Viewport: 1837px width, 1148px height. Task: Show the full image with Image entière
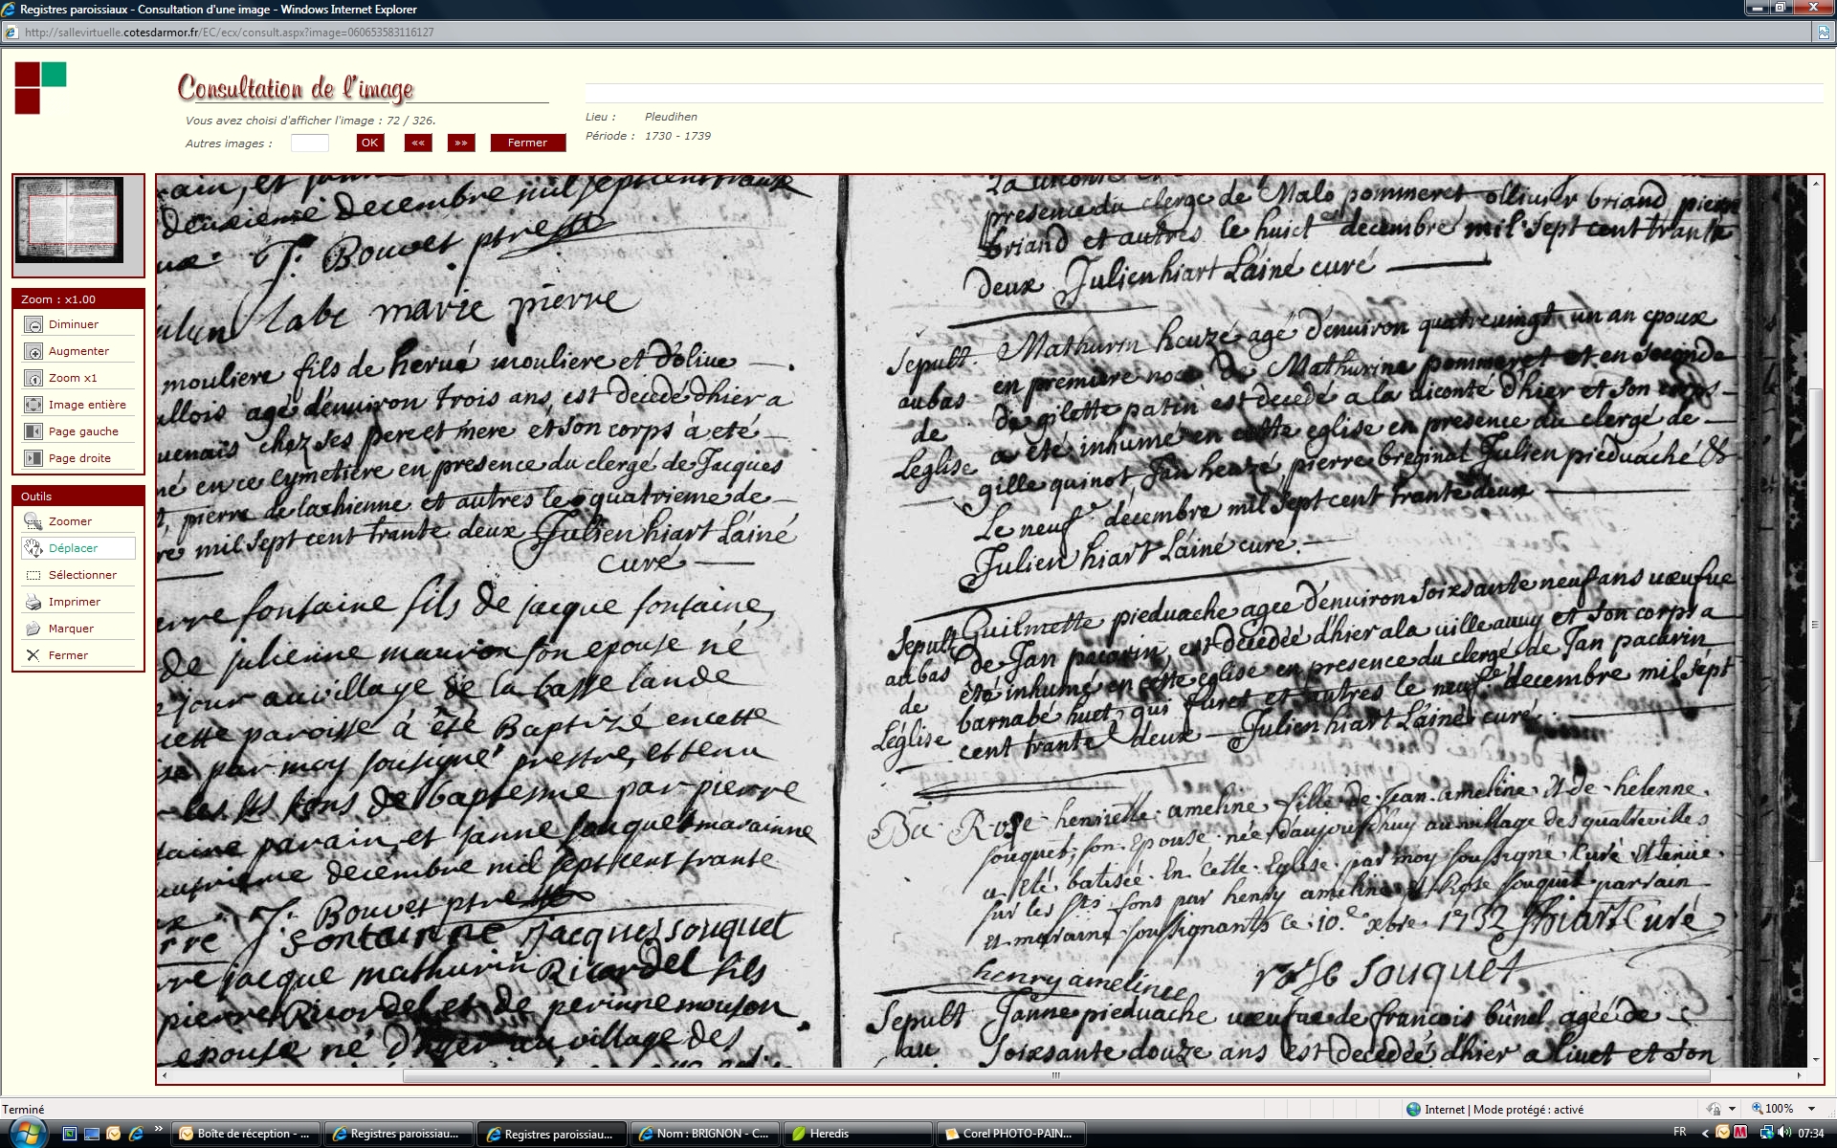click(x=34, y=406)
